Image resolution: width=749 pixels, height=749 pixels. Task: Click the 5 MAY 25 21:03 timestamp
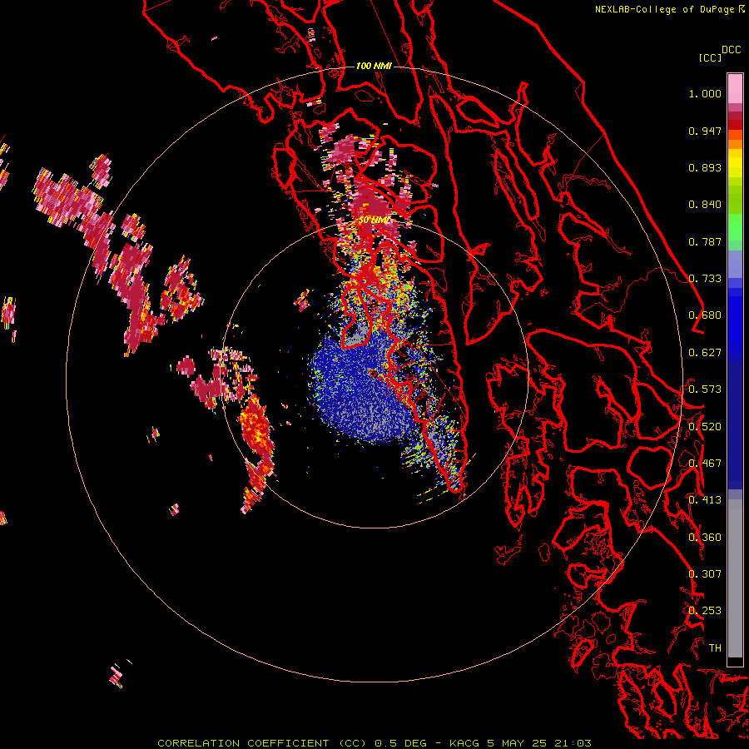[539, 743]
